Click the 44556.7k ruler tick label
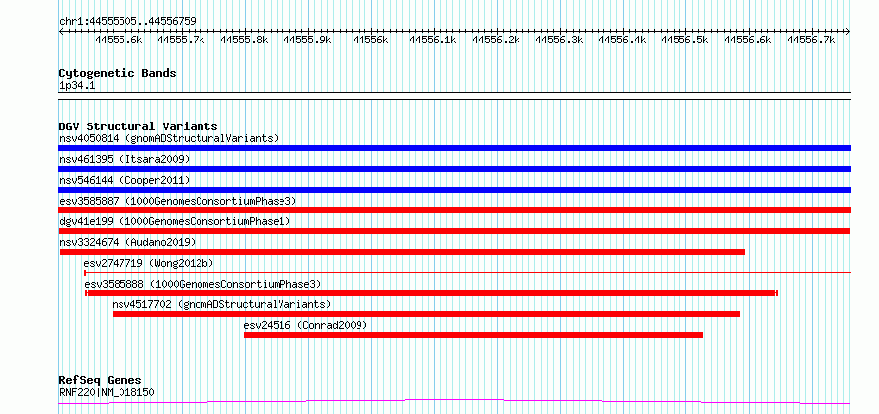Viewport: 879px width, 414px height. click(811, 40)
